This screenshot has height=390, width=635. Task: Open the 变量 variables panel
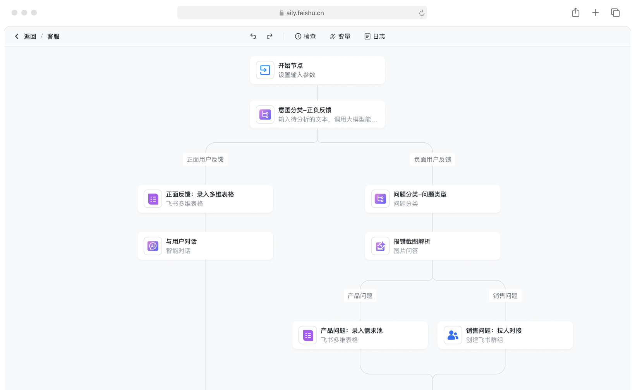(340, 36)
